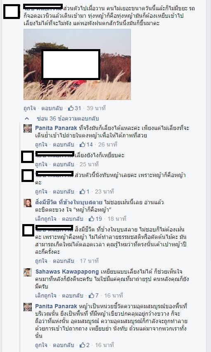
Task: Open the grass field photo attachment
Action: click(x=77, y=64)
